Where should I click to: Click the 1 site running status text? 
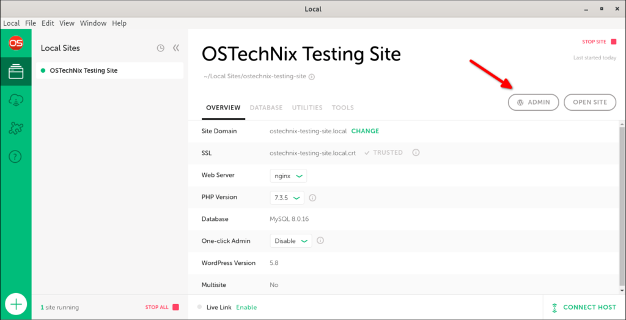point(59,307)
